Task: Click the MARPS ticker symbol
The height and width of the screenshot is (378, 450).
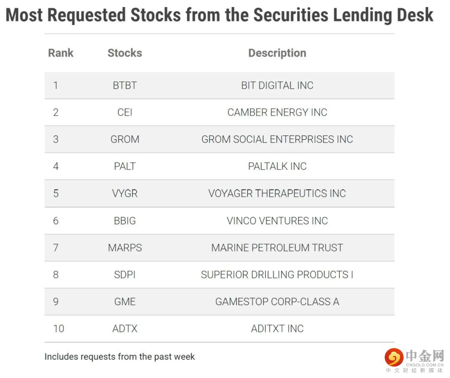Action: (125, 248)
